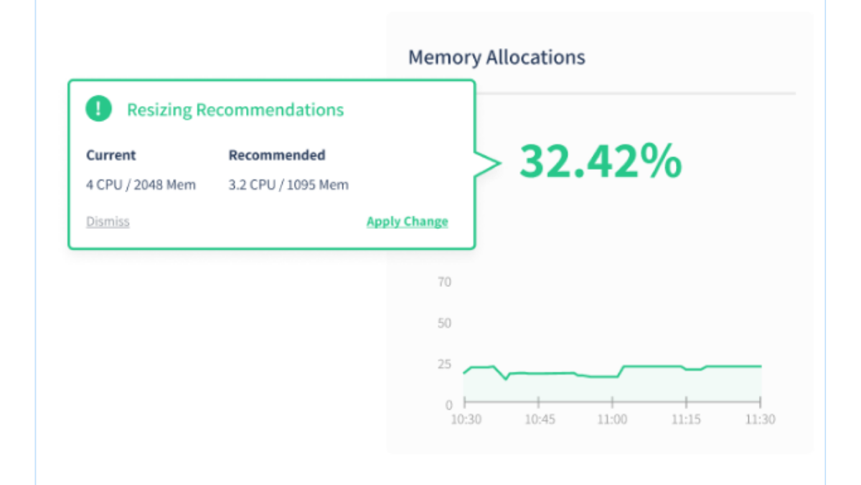Click the Memory Allocations heading
Screen dimensions: 861x485
pyautogui.click(x=497, y=57)
